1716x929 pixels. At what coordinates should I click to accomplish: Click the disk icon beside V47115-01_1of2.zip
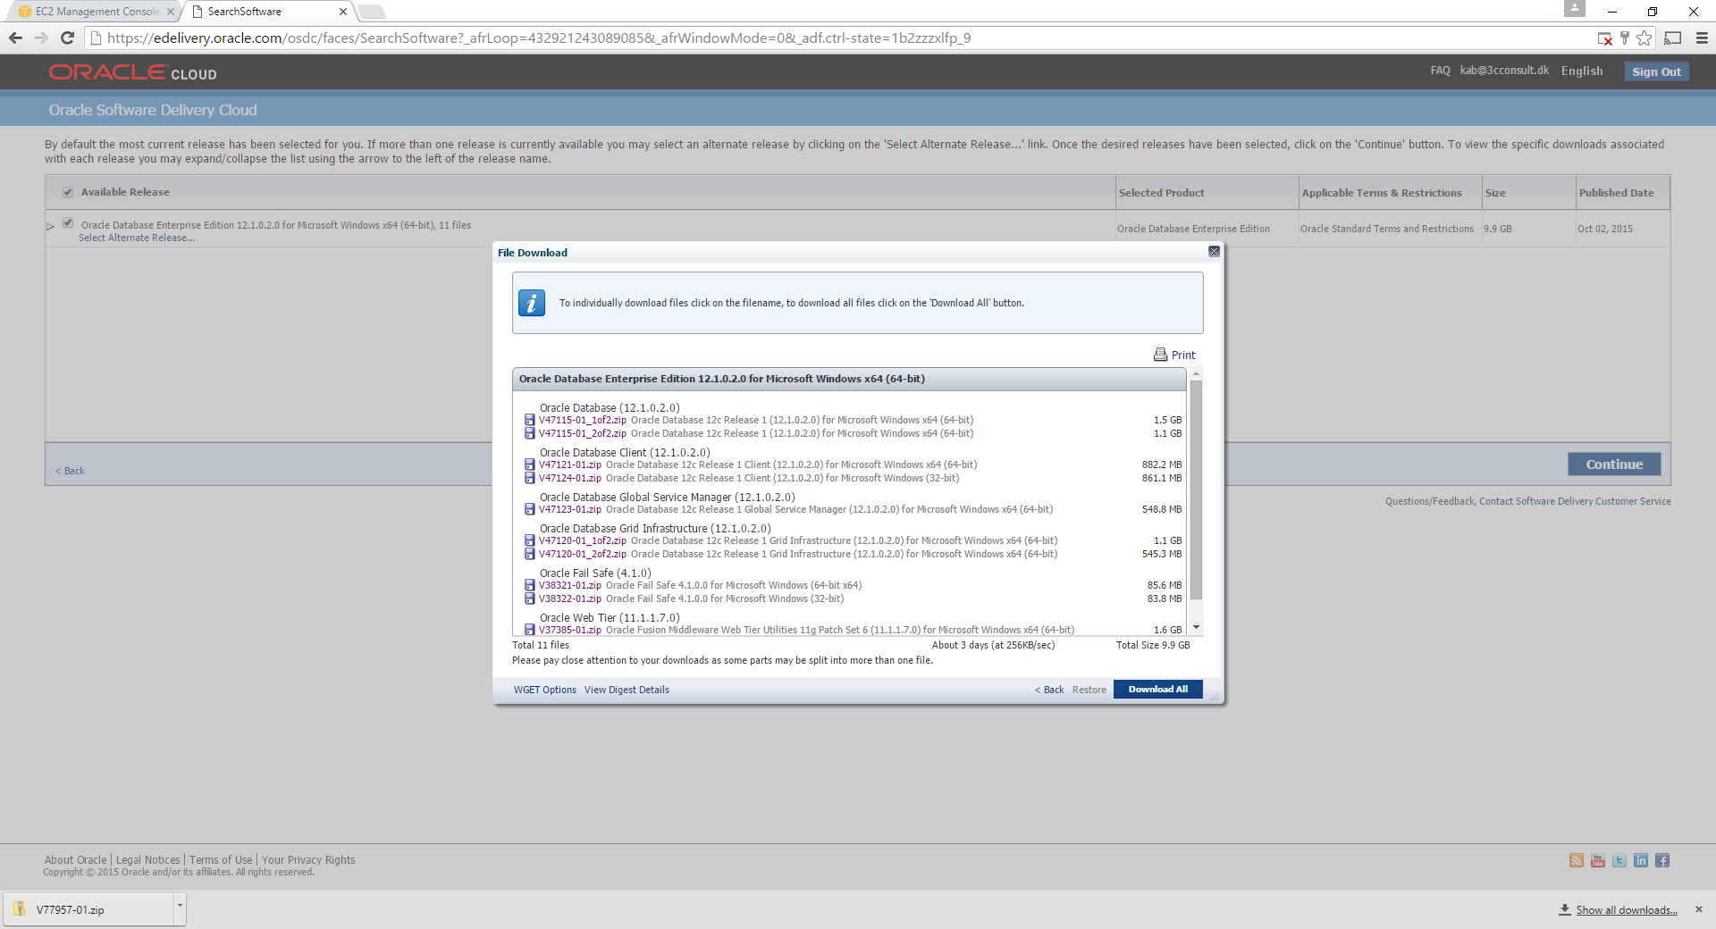pos(529,420)
